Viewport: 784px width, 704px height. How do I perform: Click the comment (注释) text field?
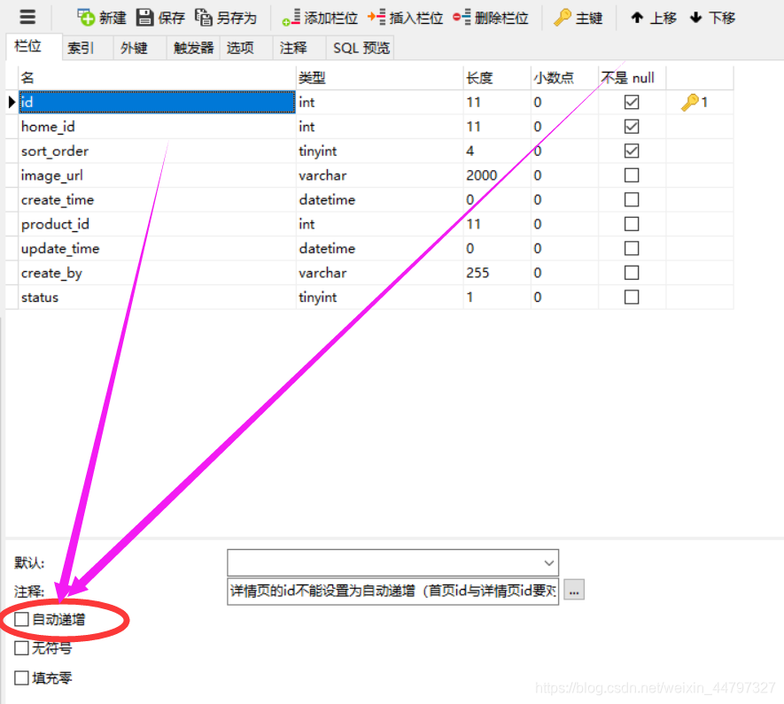coord(393,591)
